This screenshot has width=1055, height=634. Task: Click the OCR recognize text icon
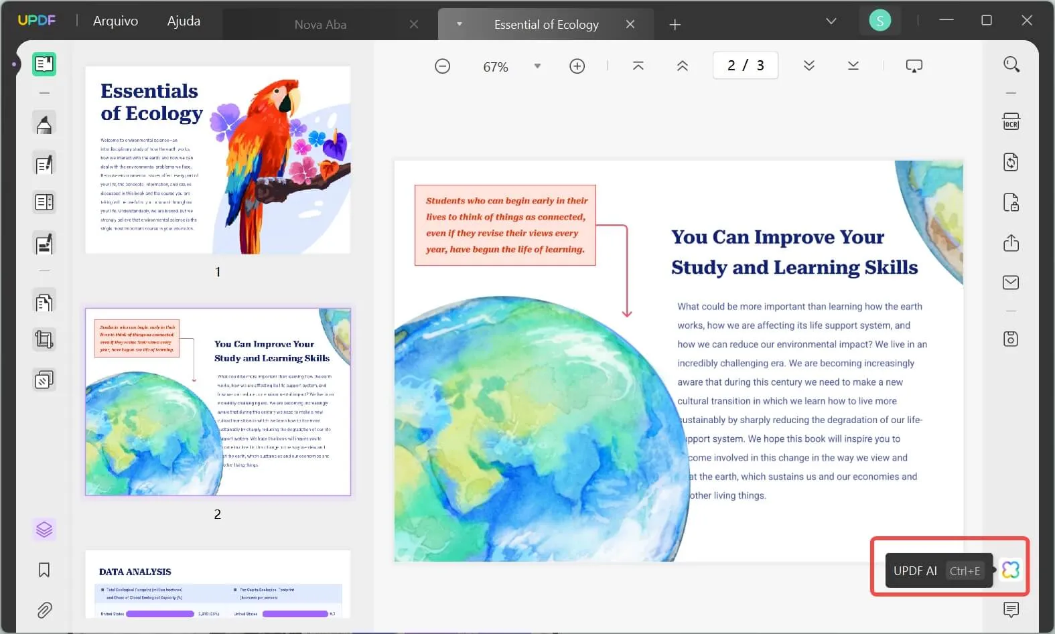point(1011,122)
